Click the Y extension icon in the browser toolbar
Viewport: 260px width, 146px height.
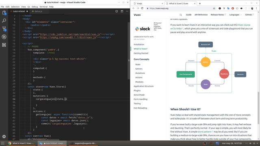click(x=224, y=8)
